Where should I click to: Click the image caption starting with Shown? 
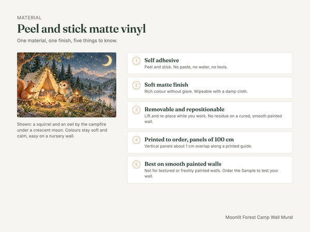click(62, 130)
